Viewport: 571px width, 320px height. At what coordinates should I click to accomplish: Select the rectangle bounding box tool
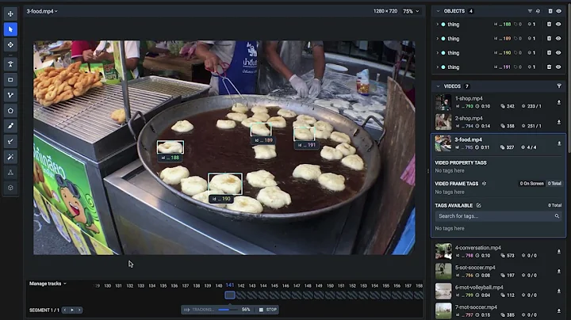coord(10,80)
